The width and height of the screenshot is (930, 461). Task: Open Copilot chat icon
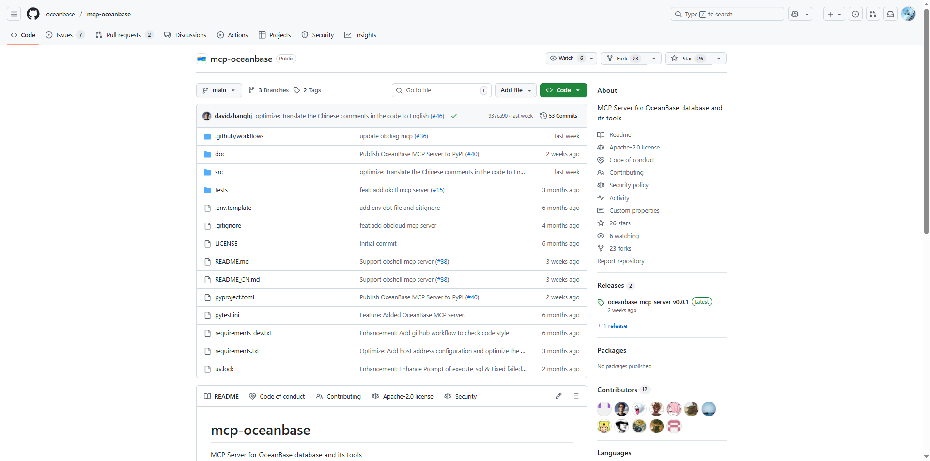(795, 14)
